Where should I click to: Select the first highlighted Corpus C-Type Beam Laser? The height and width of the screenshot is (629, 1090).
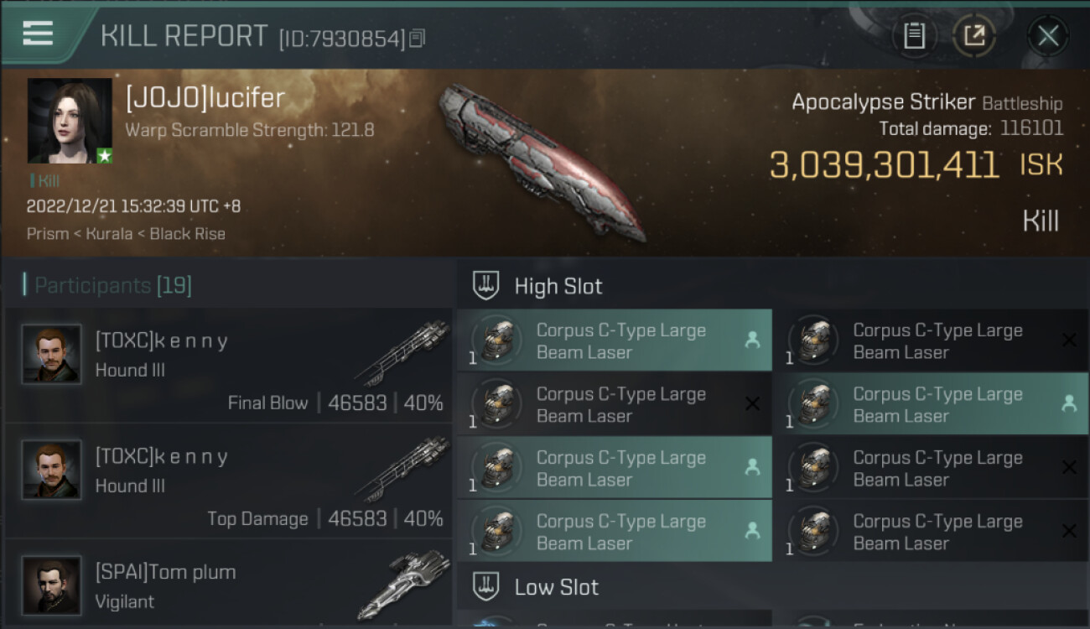tap(615, 340)
